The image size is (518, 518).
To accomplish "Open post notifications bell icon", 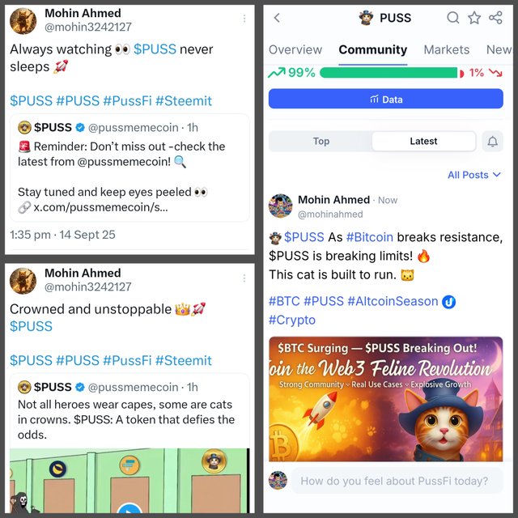I will [493, 142].
